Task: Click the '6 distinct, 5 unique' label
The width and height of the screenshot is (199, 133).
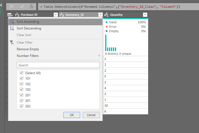Action: [x=118, y=54]
